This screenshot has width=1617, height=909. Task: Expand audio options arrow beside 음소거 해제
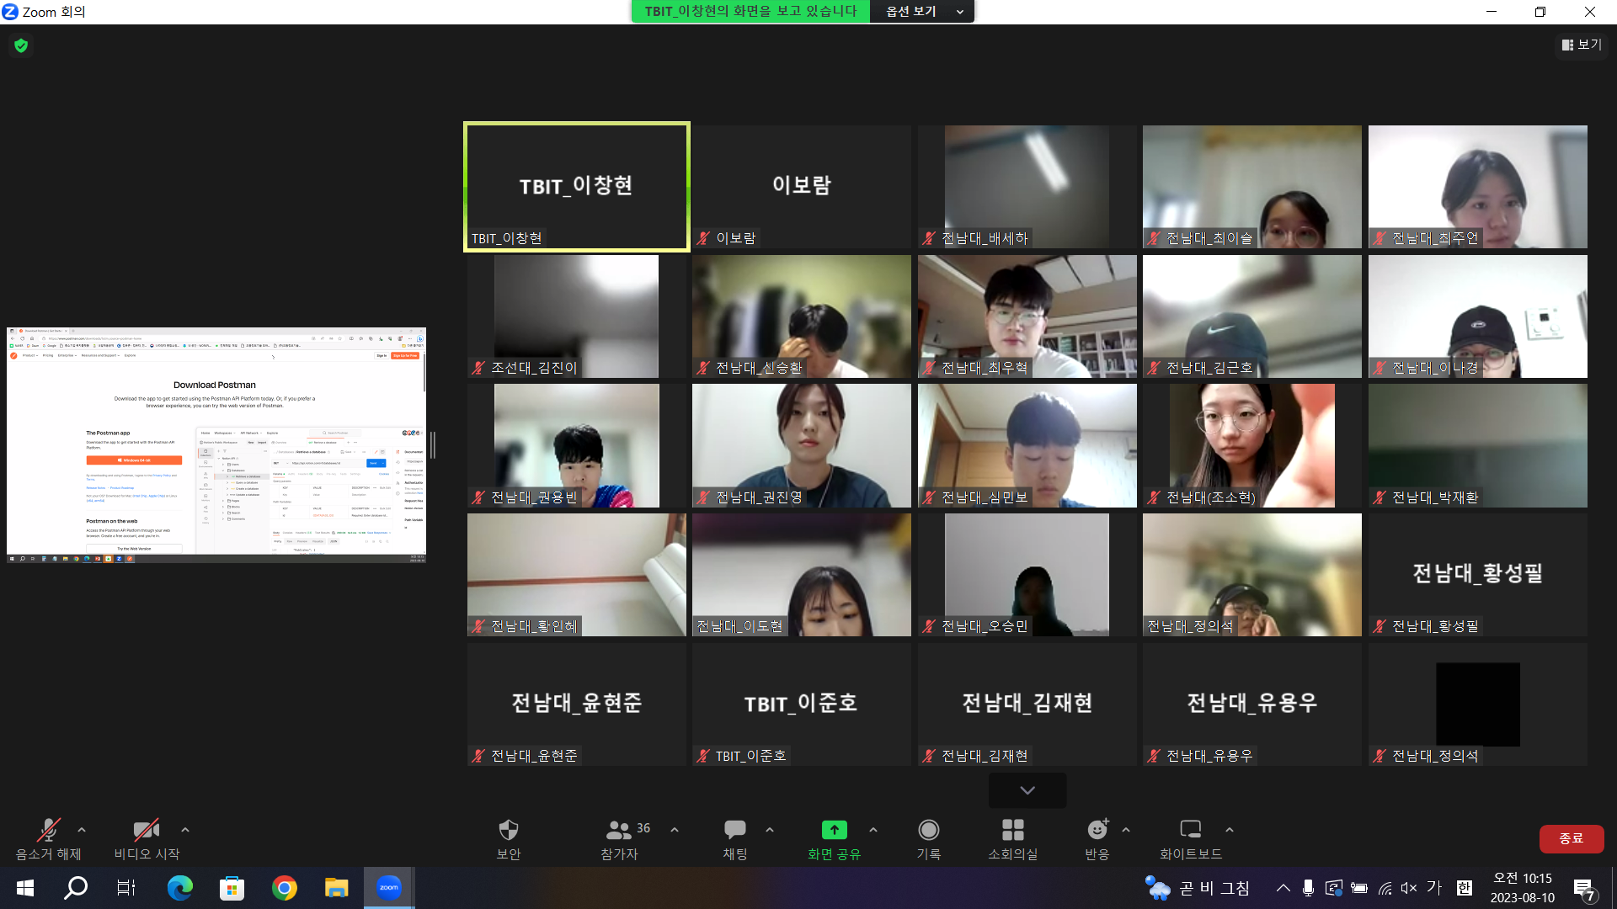(x=82, y=830)
